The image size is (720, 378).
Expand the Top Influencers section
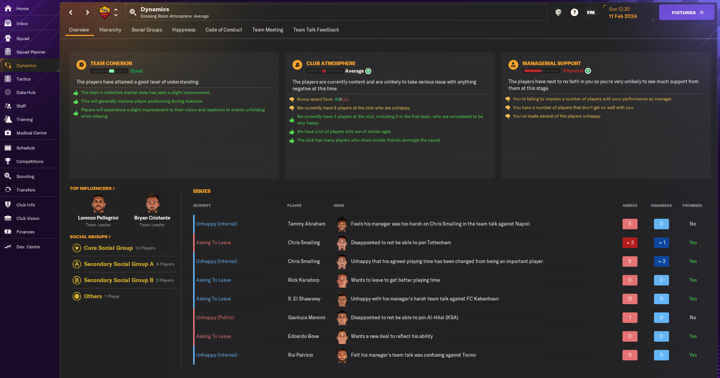click(92, 188)
